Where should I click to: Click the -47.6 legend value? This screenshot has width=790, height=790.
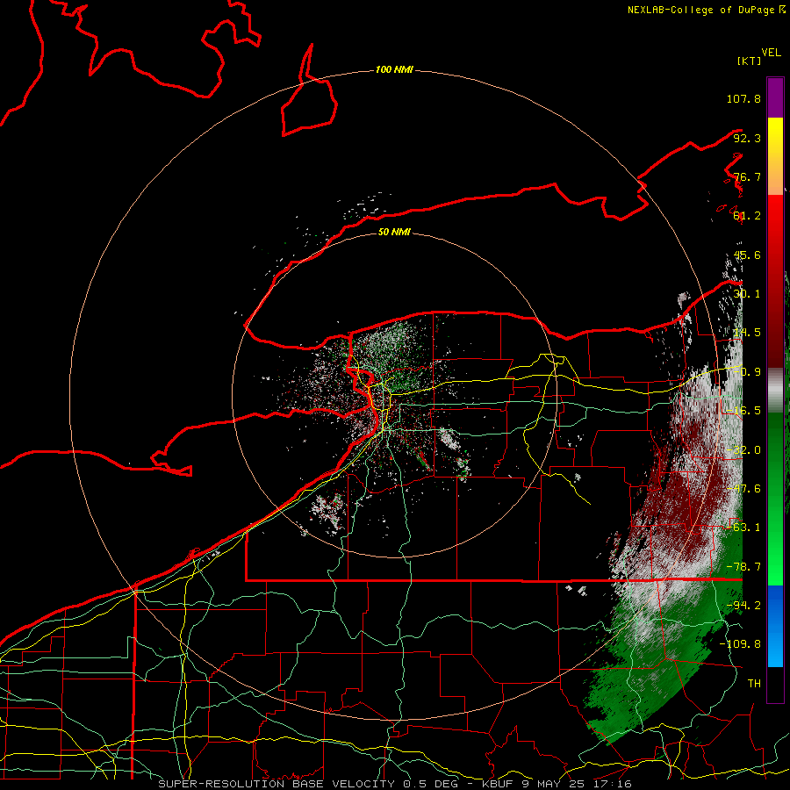click(x=743, y=489)
